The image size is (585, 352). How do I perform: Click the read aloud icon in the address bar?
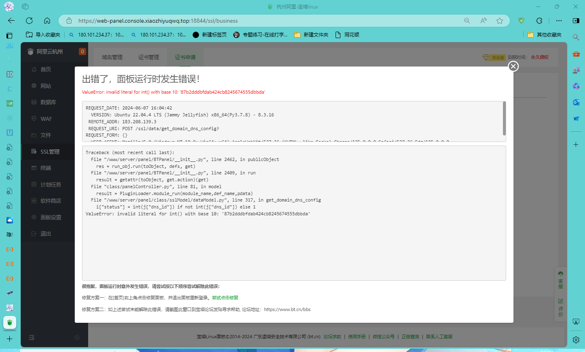point(483,21)
